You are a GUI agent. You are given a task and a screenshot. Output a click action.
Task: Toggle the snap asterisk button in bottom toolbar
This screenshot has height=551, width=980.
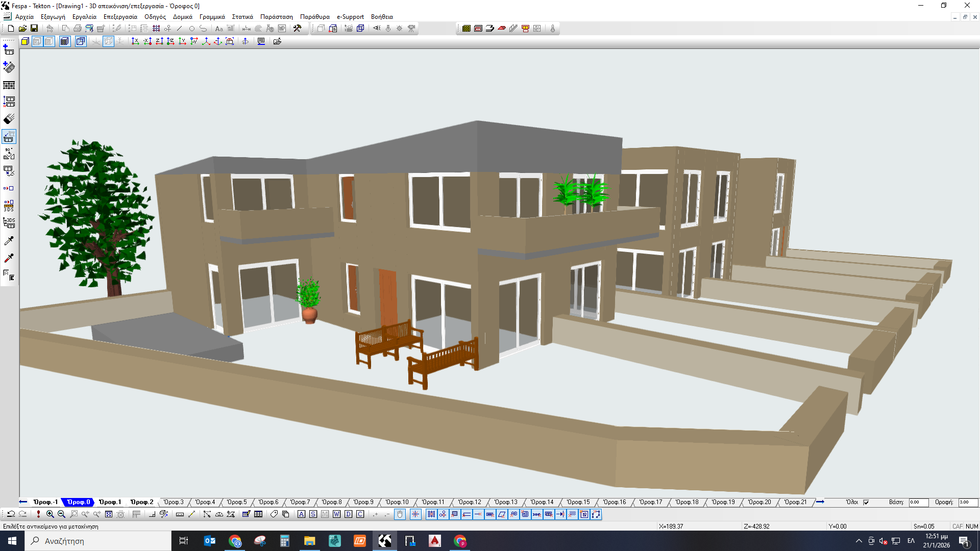[415, 514]
